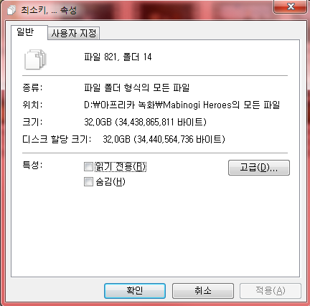Click the 읽기 전용(R) label text
Viewport: 310px width, 306px height.
point(121,166)
